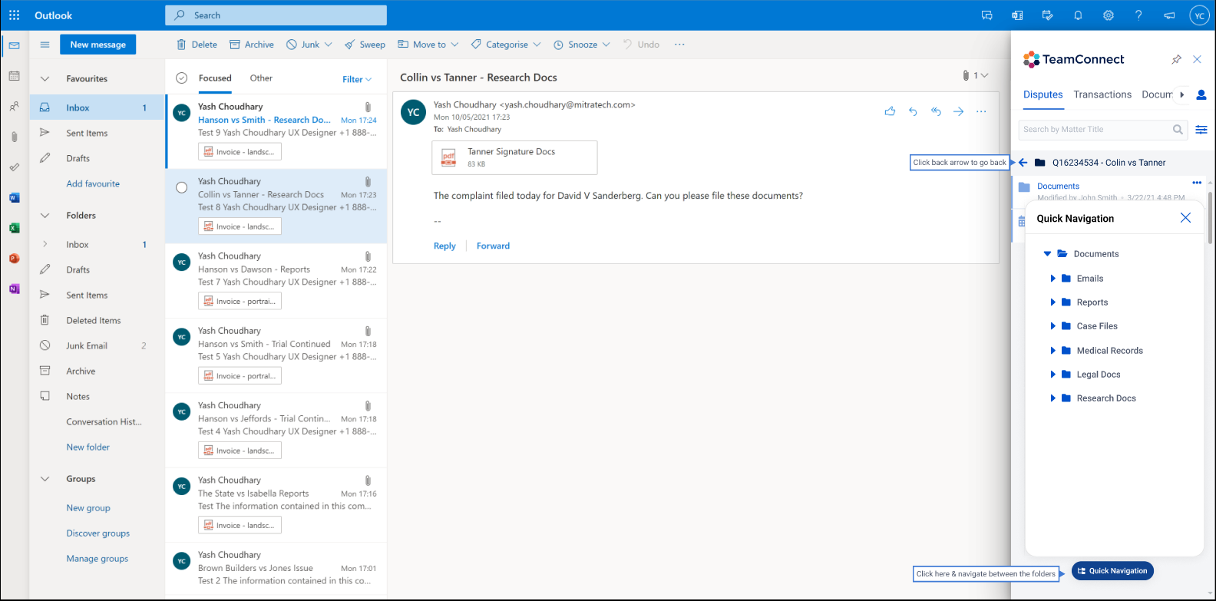Switch to the Other tab

click(261, 78)
